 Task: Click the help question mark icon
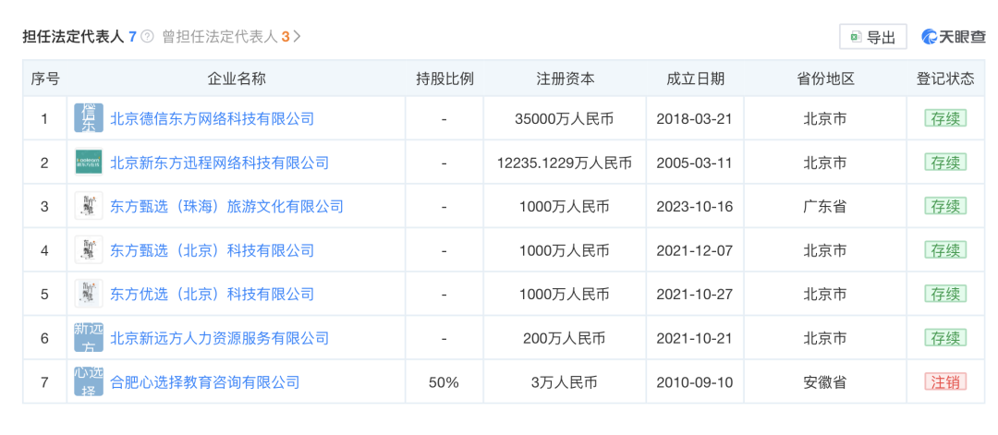click(147, 37)
